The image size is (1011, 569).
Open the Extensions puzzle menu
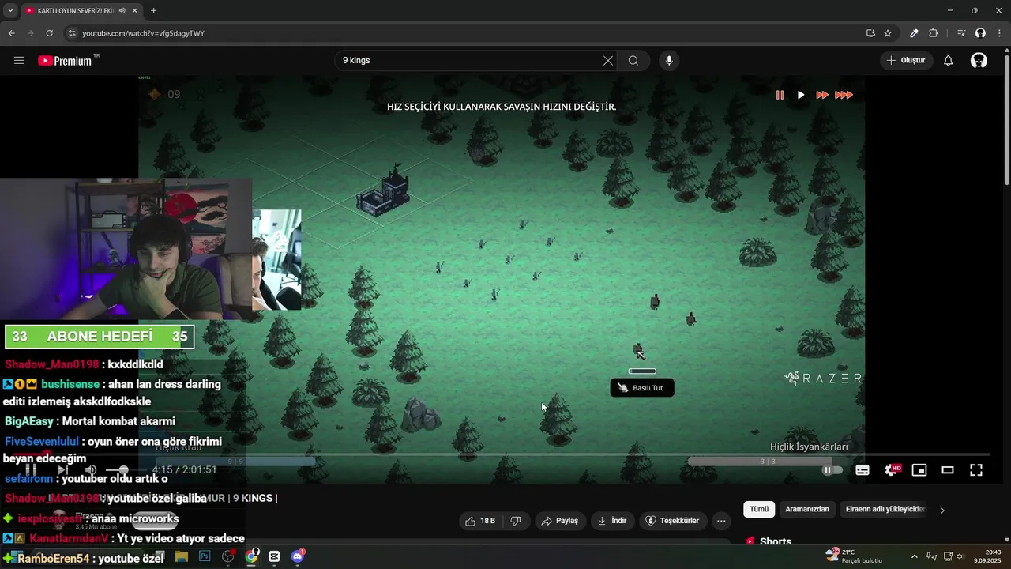coord(934,33)
